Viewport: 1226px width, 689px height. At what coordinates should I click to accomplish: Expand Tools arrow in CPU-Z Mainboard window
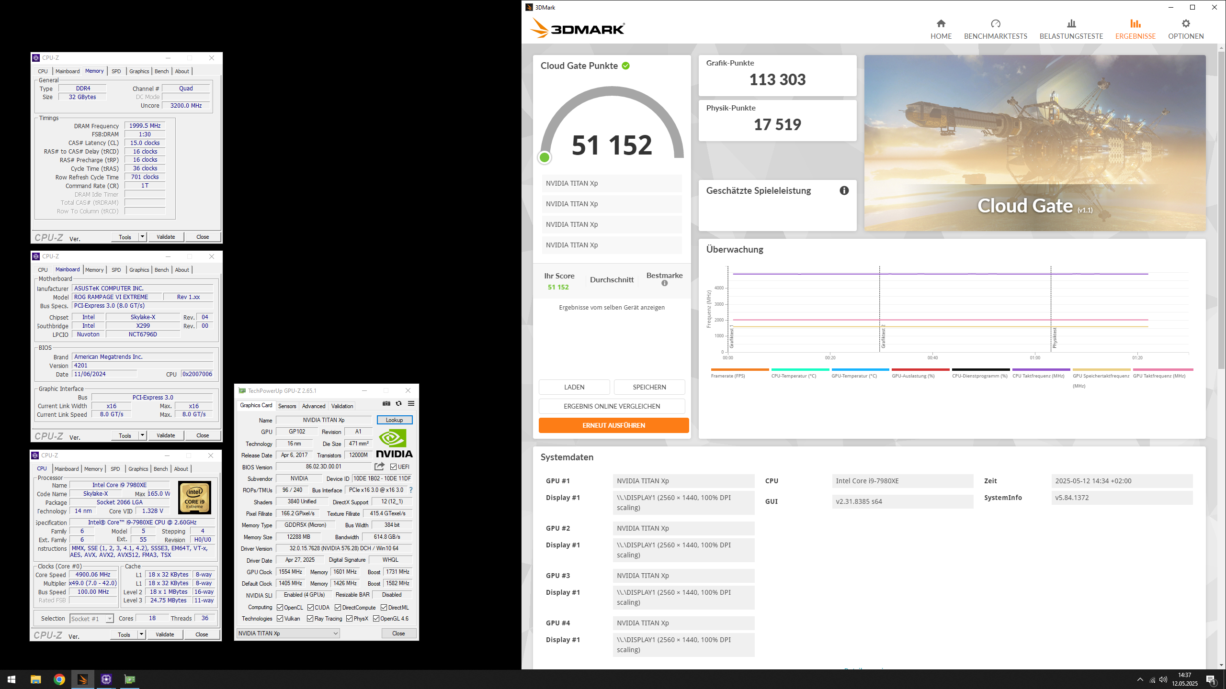[x=142, y=435]
